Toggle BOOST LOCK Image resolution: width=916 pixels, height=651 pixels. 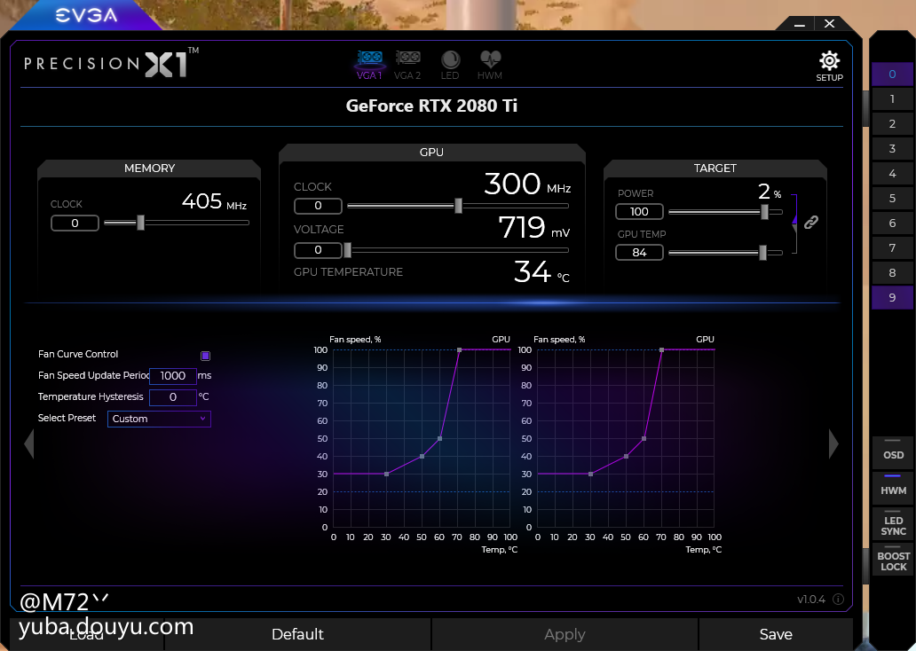pos(893,558)
